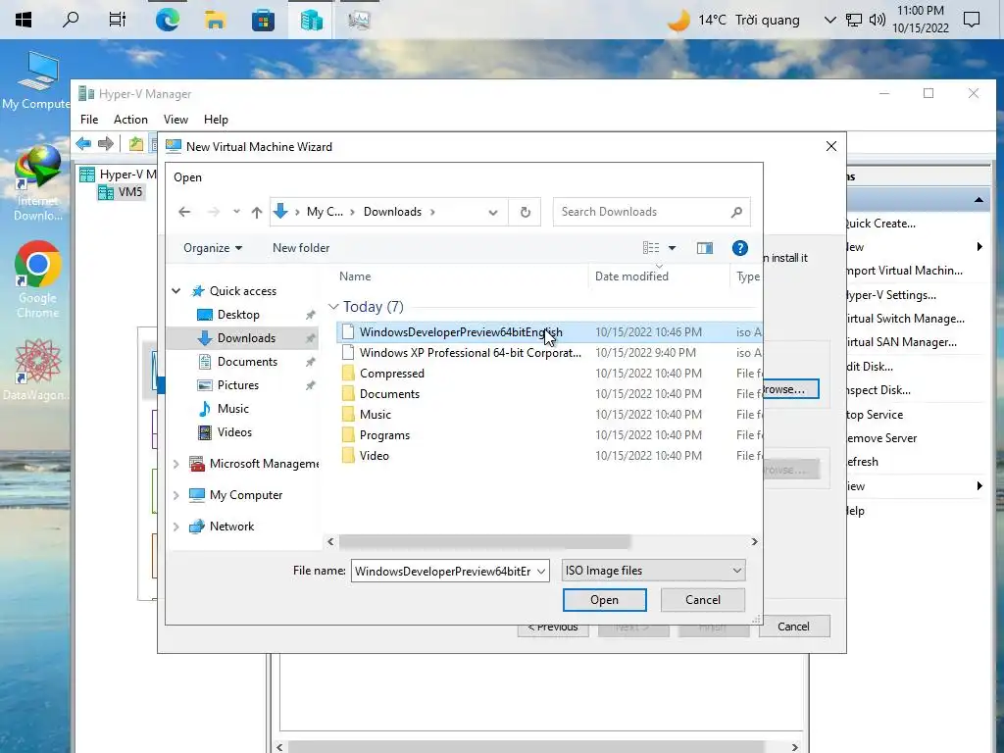
Task: Select the Compressed folder
Action: coord(392,374)
